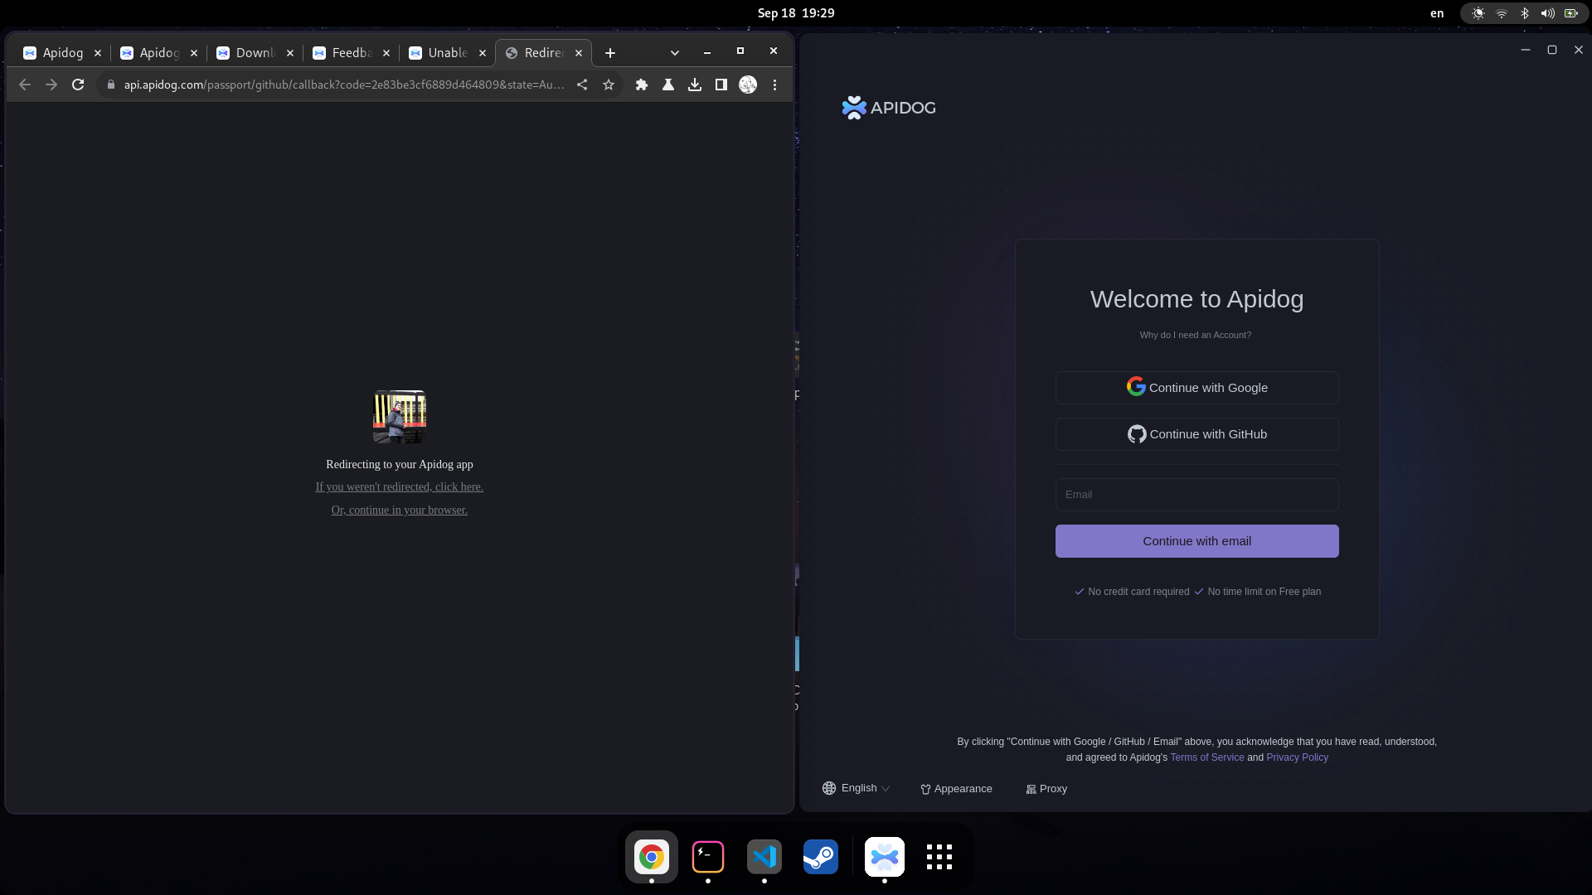This screenshot has width=1592, height=895.
Task: Click the Chrome address bar URL
Action: [x=344, y=85]
